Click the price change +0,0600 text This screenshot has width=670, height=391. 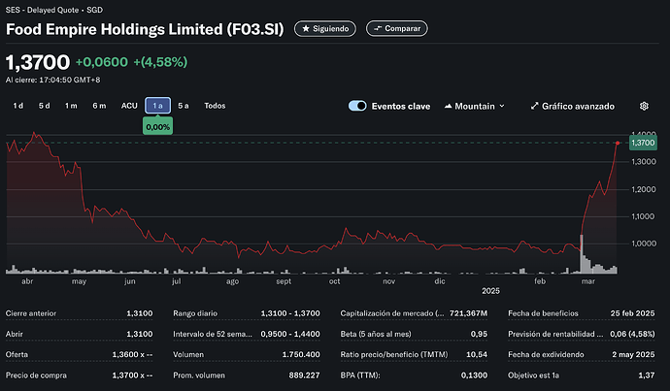pyautogui.click(x=102, y=62)
